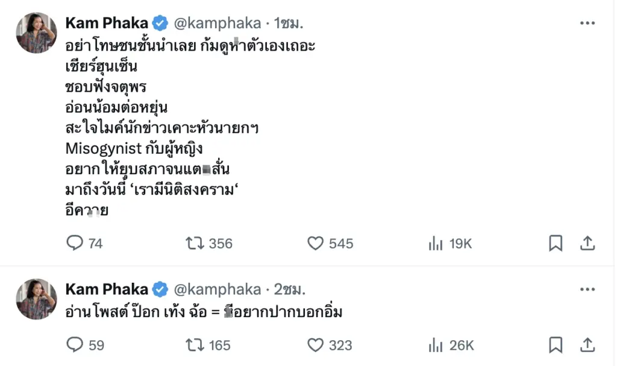
Task: Open the first tweet's 1ชม. timestamp
Action: point(289,24)
